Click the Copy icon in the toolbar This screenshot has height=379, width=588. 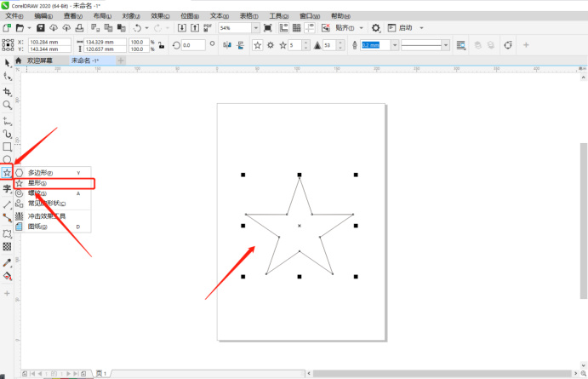click(108, 28)
